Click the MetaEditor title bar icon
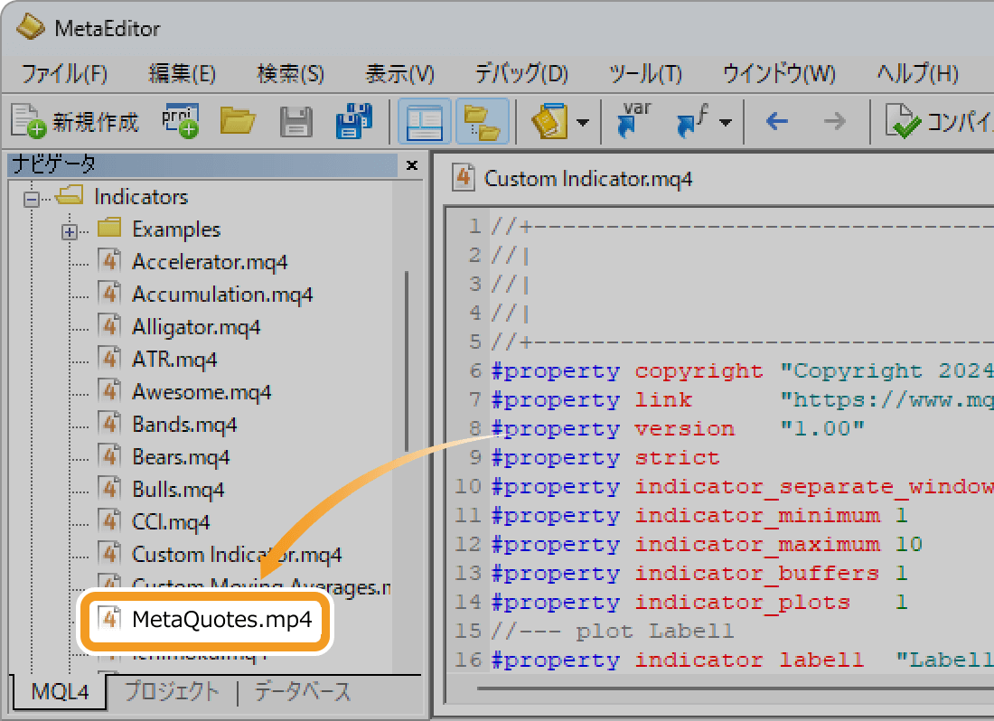This screenshot has width=994, height=721. pos(30,27)
